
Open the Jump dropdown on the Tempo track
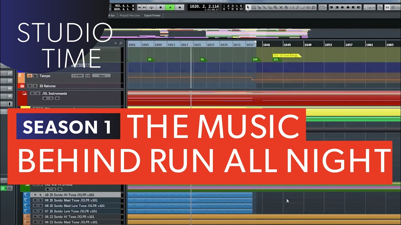pyautogui.click(x=101, y=76)
